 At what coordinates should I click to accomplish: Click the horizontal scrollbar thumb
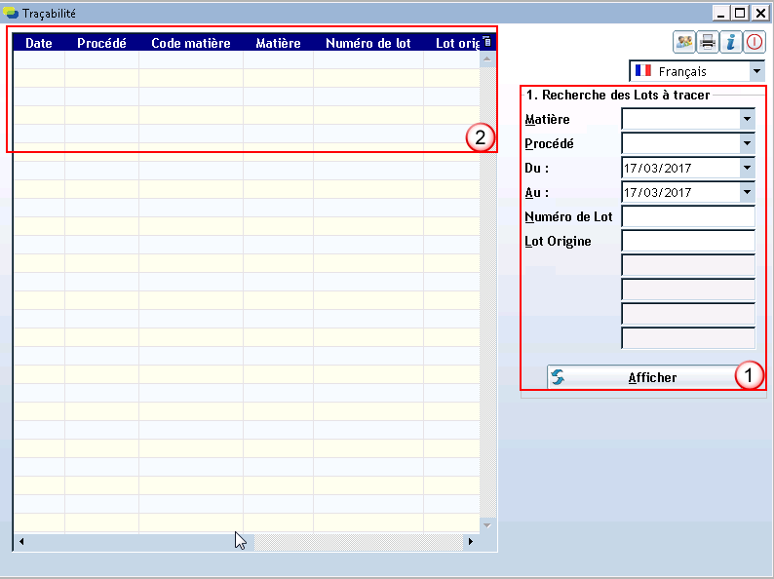[x=141, y=542]
